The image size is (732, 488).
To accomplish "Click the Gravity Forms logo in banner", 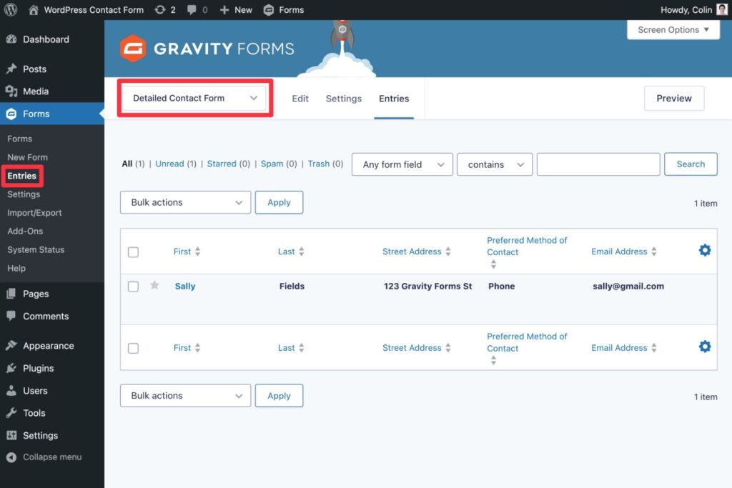I will pos(207,49).
